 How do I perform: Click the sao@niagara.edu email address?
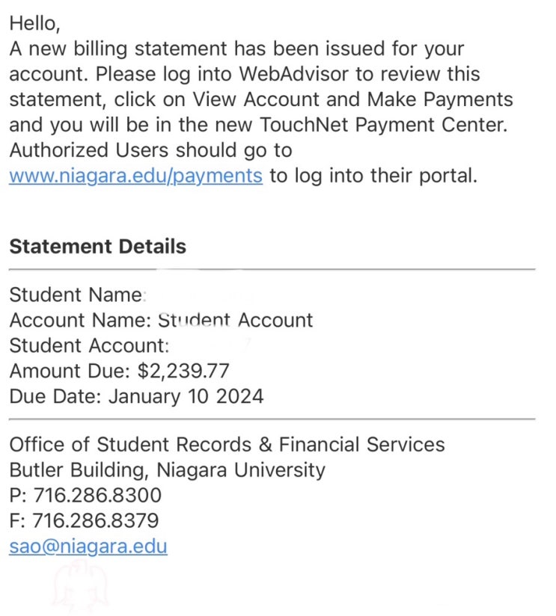tap(88, 546)
